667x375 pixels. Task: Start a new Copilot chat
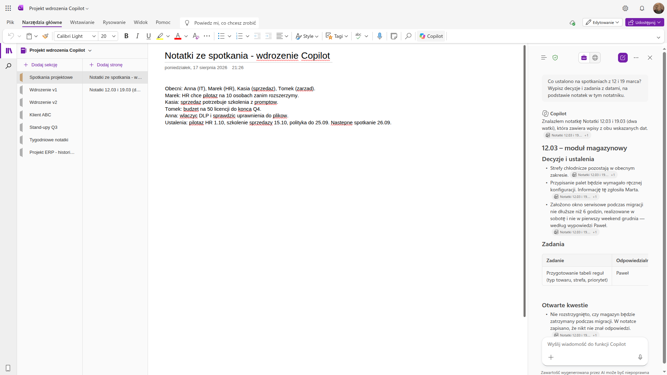pos(623,58)
